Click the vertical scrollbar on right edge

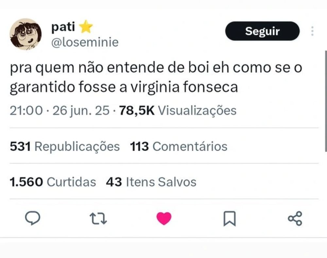(x=326, y=101)
